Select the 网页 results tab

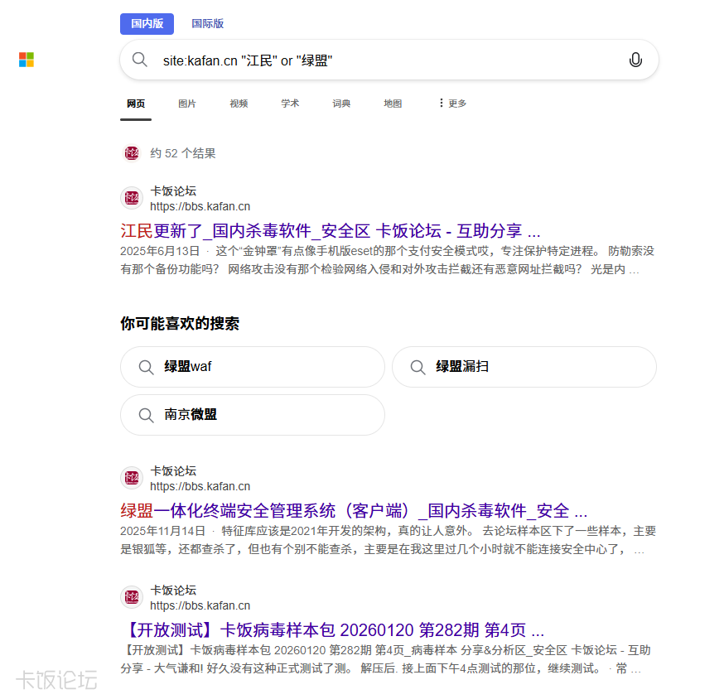click(136, 104)
